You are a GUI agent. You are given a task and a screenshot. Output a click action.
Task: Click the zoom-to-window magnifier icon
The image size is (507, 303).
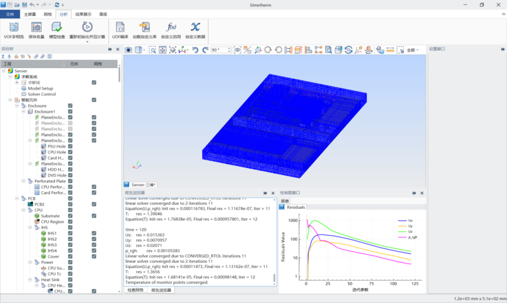click(x=152, y=49)
